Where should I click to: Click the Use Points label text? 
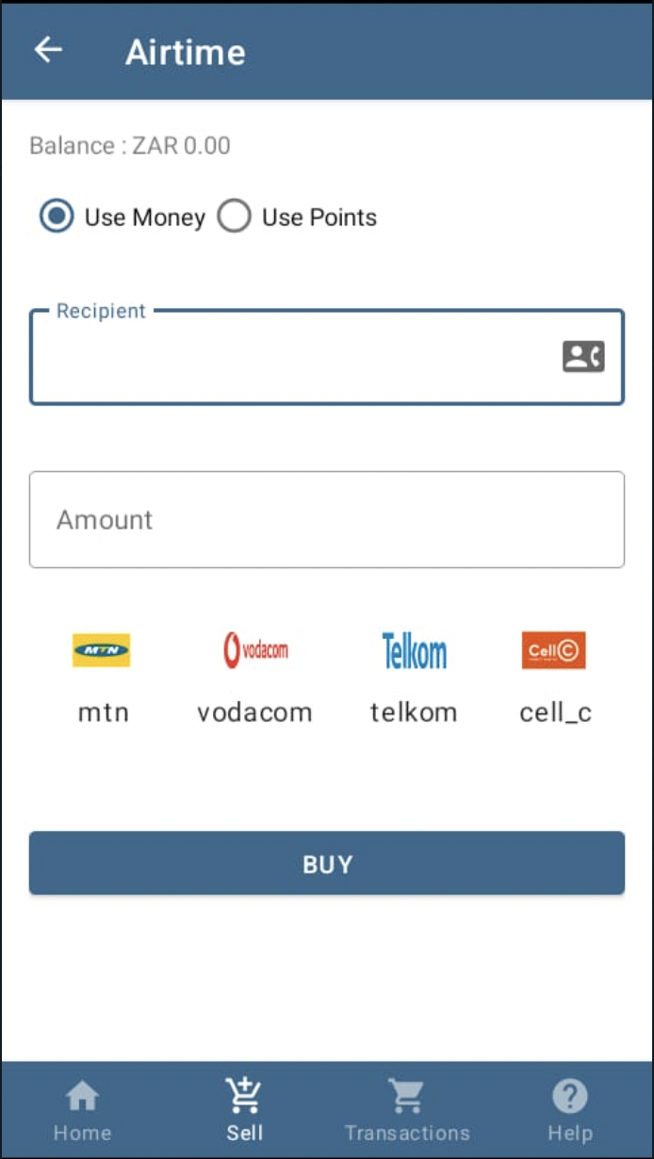pyautogui.click(x=319, y=218)
